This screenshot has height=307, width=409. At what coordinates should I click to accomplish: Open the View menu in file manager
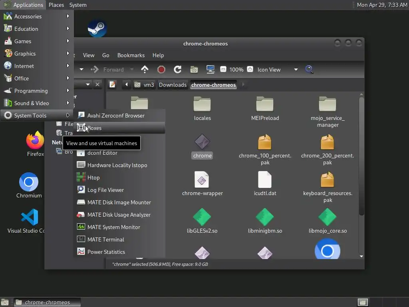(89, 55)
